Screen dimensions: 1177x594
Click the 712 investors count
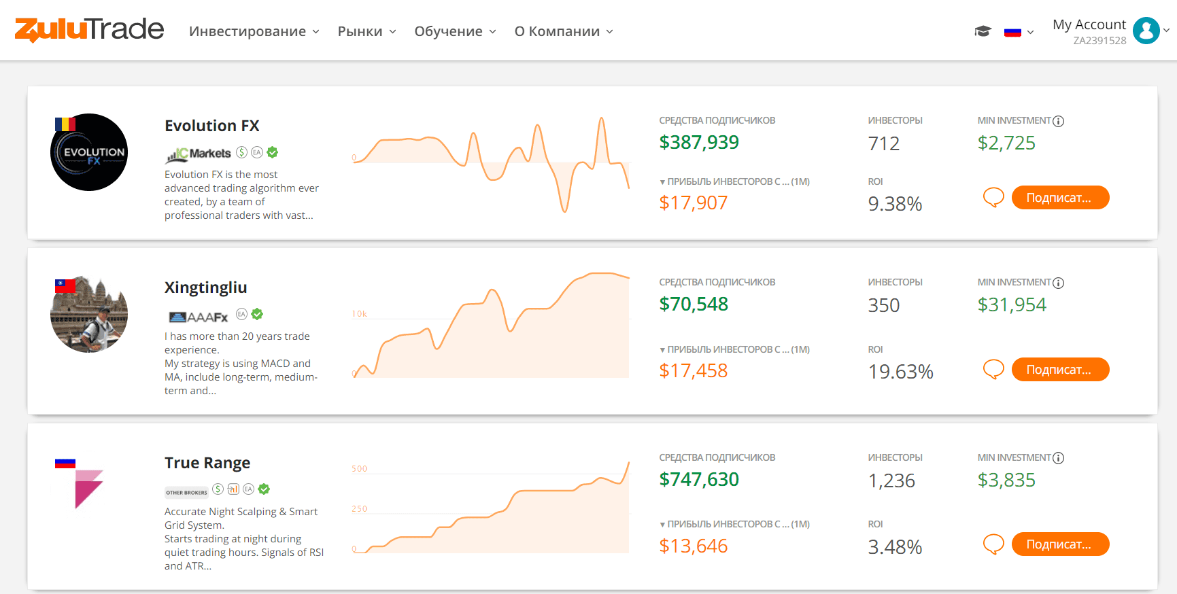[x=883, y=143]
